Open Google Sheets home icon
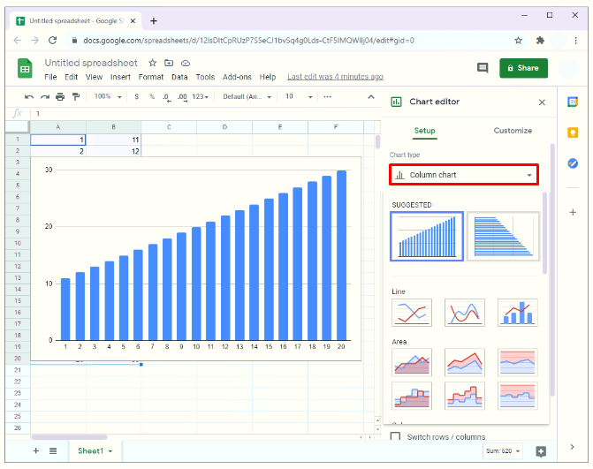This screenshot has width=593, height=469. 25,68
